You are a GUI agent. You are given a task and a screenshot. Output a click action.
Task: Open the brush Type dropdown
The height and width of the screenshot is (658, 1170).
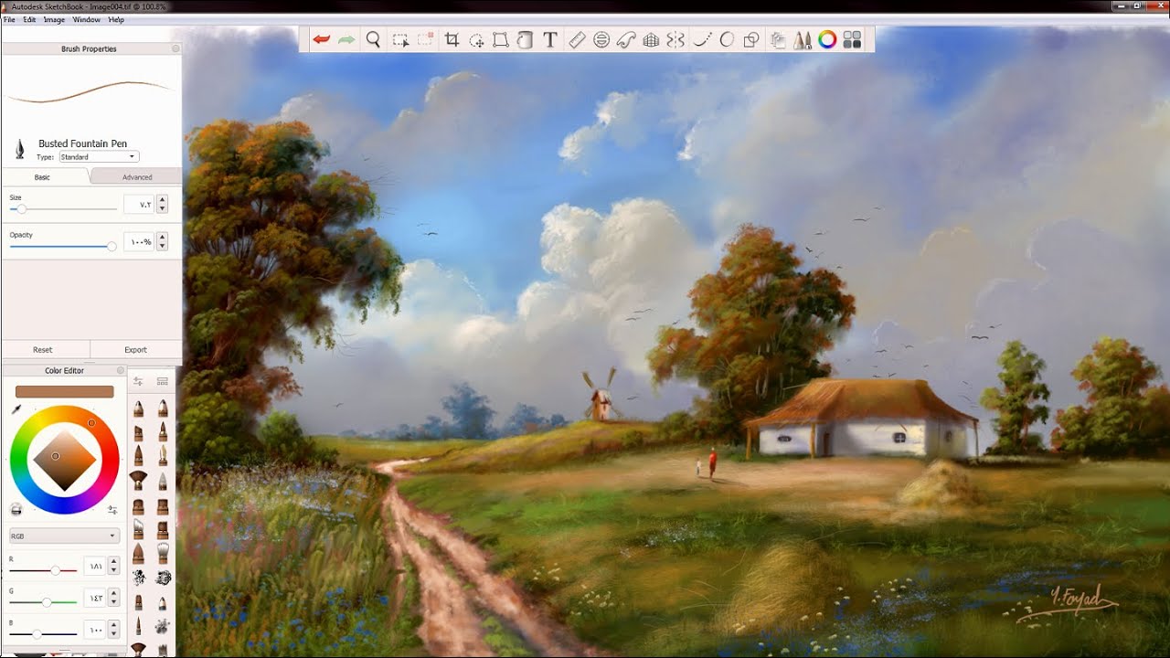pos(99,157)
